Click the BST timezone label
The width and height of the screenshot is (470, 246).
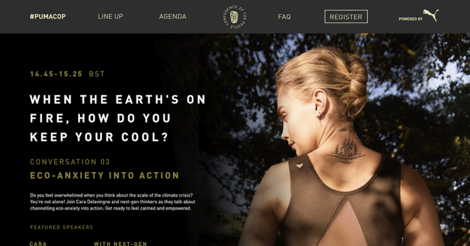[97, 74]
